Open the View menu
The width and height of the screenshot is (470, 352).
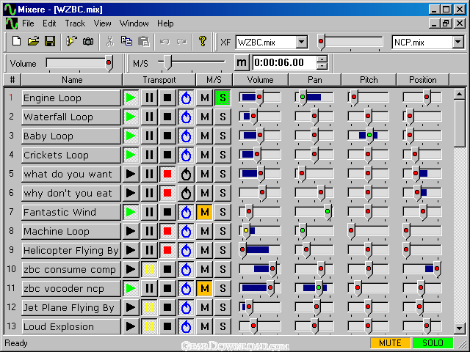pos(103,23)
